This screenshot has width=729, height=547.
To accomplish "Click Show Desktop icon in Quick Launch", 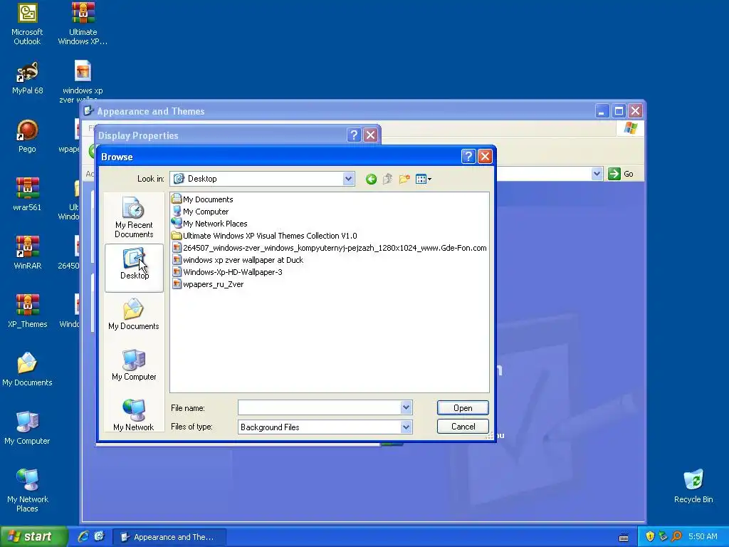I will point(100,537).
